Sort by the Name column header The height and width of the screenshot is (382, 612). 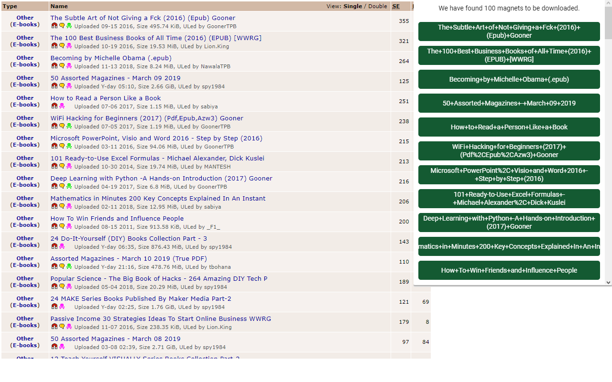[x=59, y=6]
